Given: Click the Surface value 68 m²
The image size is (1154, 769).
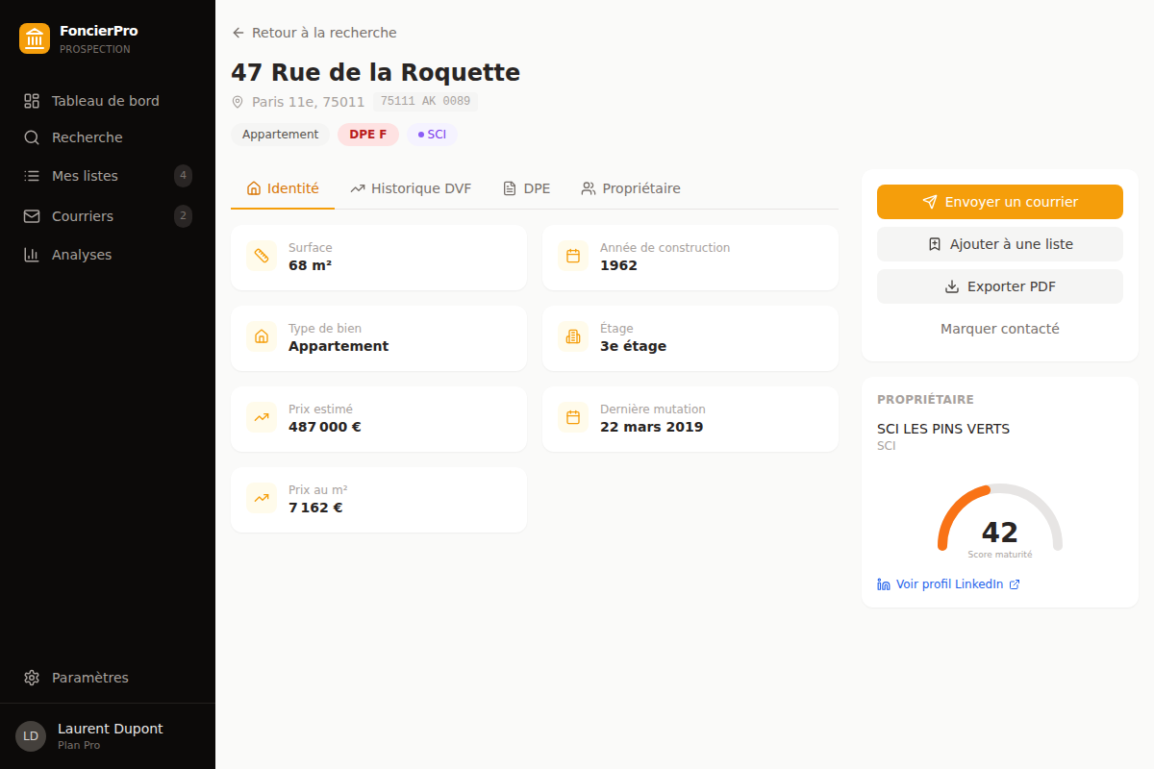Looking at the screenshot, I should (310, 265).
